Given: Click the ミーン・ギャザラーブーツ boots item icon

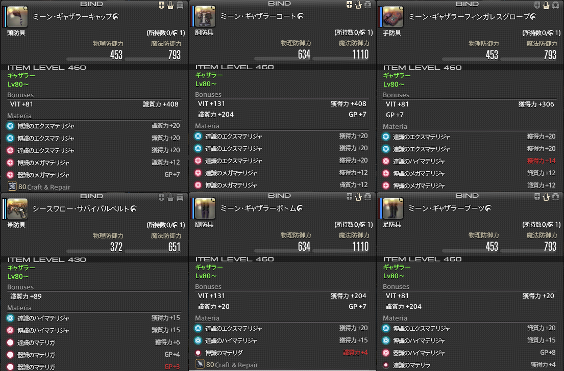Looking at the screenshot, I should [x=393, y=208].
